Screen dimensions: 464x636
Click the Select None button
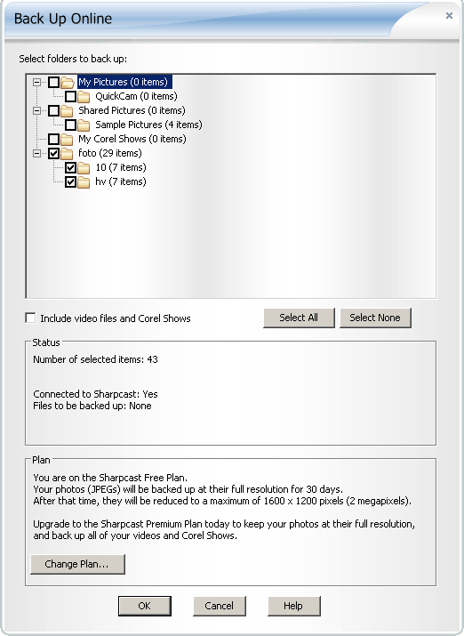pyautogui.click(x=375, y=318)
